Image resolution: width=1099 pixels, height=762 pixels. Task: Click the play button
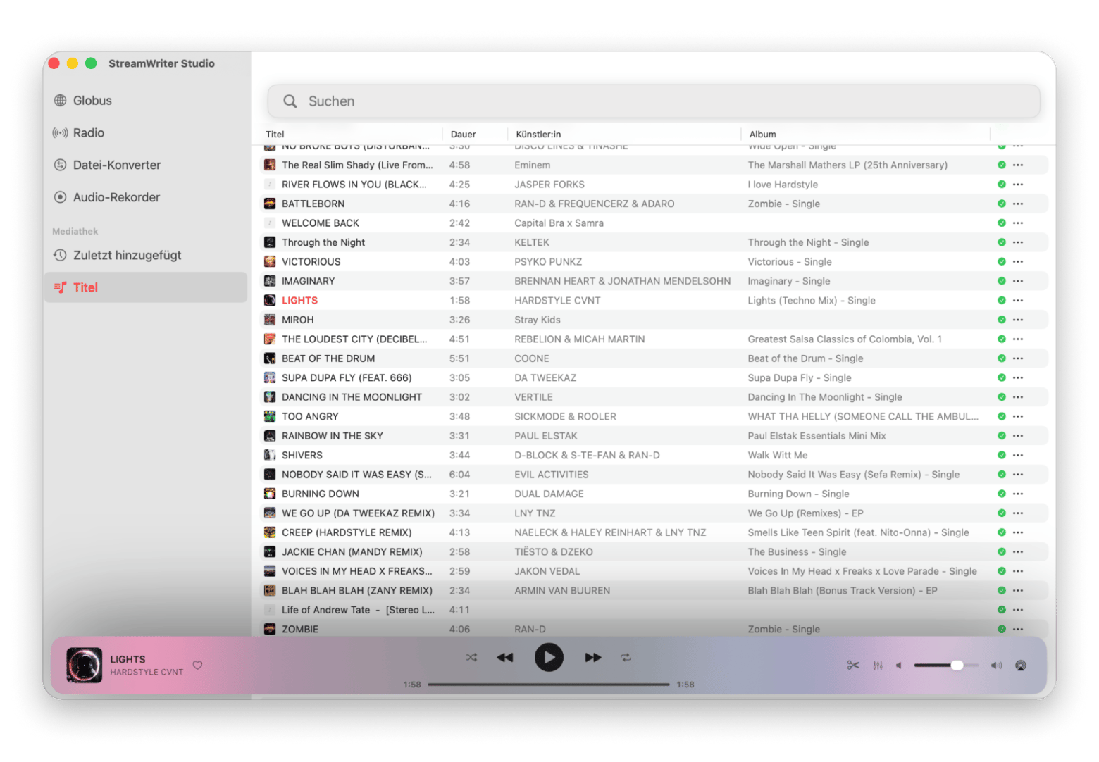[549, 658]
